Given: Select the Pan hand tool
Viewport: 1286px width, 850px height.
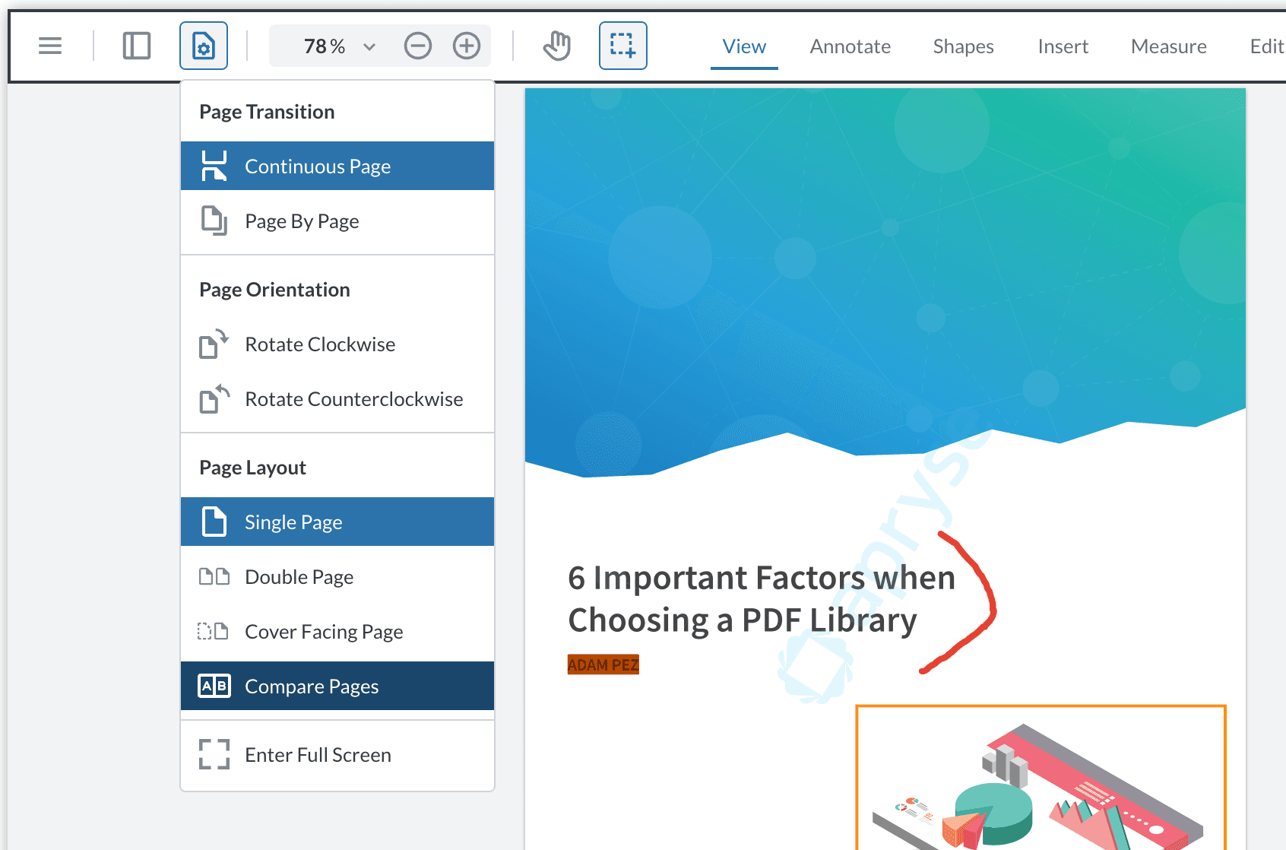Looking at the screenshot, I should (557, 46).
